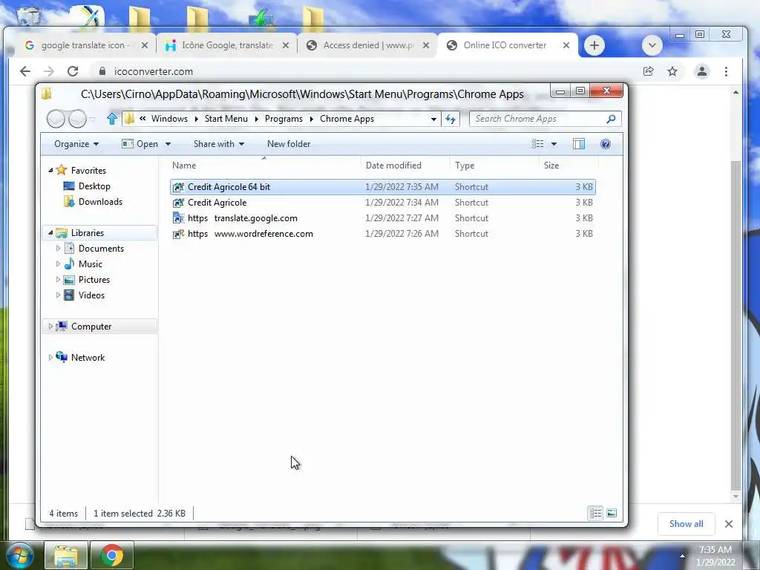
Task: Show hidden tray icons arrow
Action: tap(683, 555)
